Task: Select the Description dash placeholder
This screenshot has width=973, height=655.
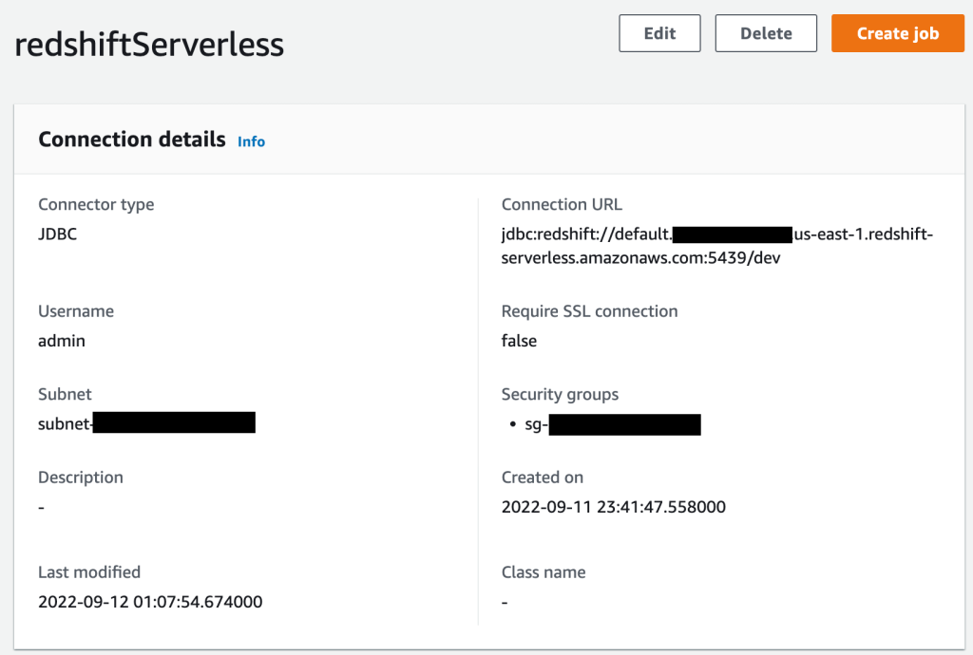Action: 40,506
